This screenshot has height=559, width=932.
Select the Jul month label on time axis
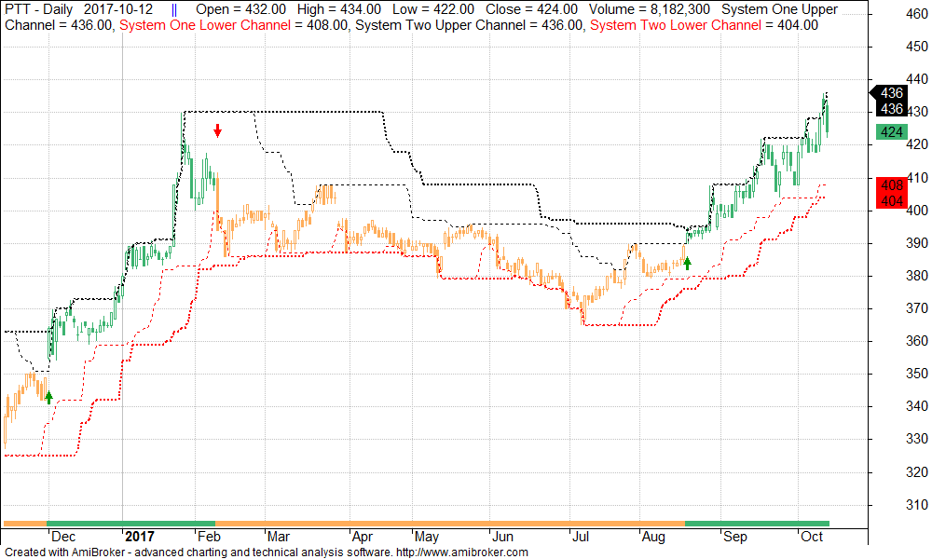pos(581,538)
